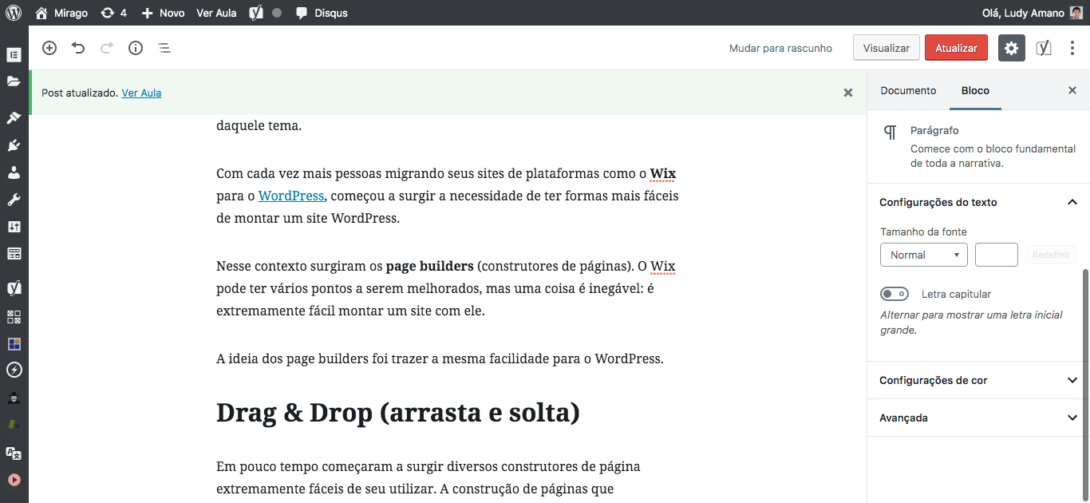1090x503 pixels.
Task: Open Yoast SEO icon in left sidebar
Action: [14, 288]
